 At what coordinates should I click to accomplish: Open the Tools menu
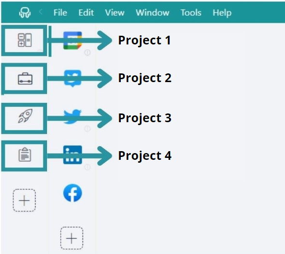191,13
